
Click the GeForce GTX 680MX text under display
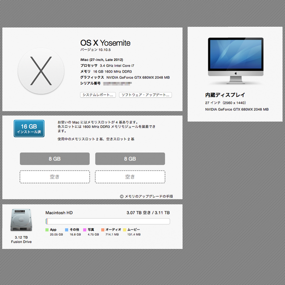tap(237, 110)
